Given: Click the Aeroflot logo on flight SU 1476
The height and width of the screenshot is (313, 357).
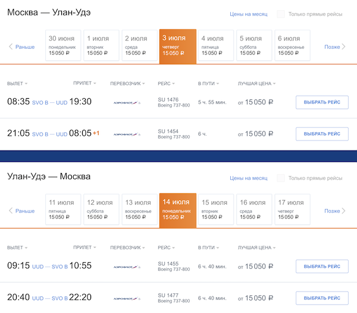Looking at the screenshot, I should coord(126,102).
